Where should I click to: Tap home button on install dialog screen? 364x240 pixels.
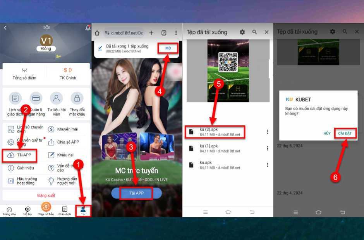pos(318,213)
